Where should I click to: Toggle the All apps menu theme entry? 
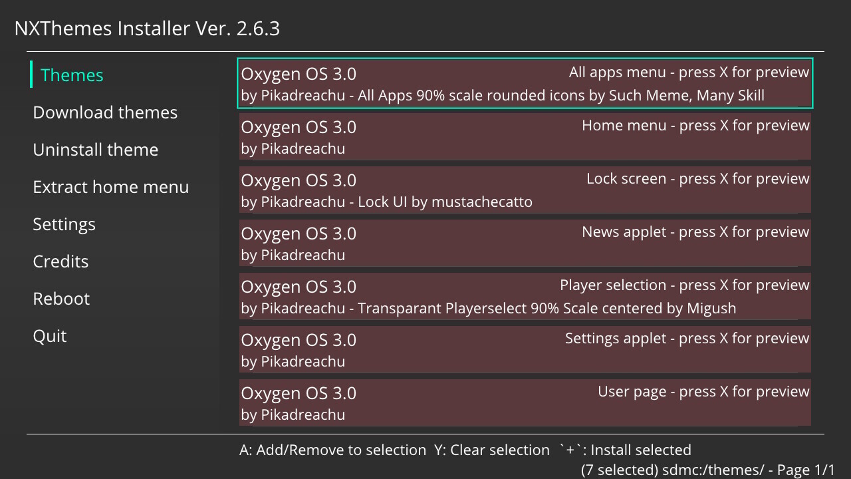pyautogui.click(x=525, y=83)
